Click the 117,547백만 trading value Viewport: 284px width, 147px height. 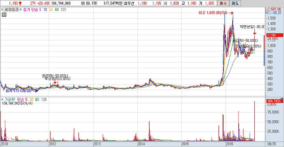point(113,3)
